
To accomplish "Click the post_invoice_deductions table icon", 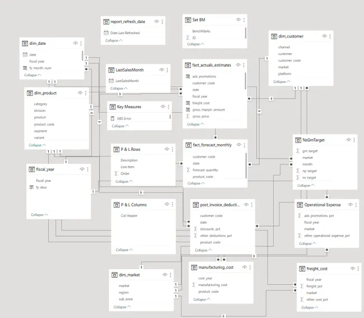I will click(x=195, y=205).
